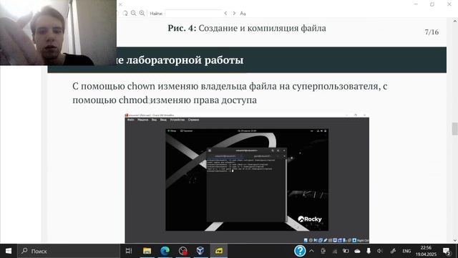
Task: Go to the previous search result arrow
Action: (225, 13)
